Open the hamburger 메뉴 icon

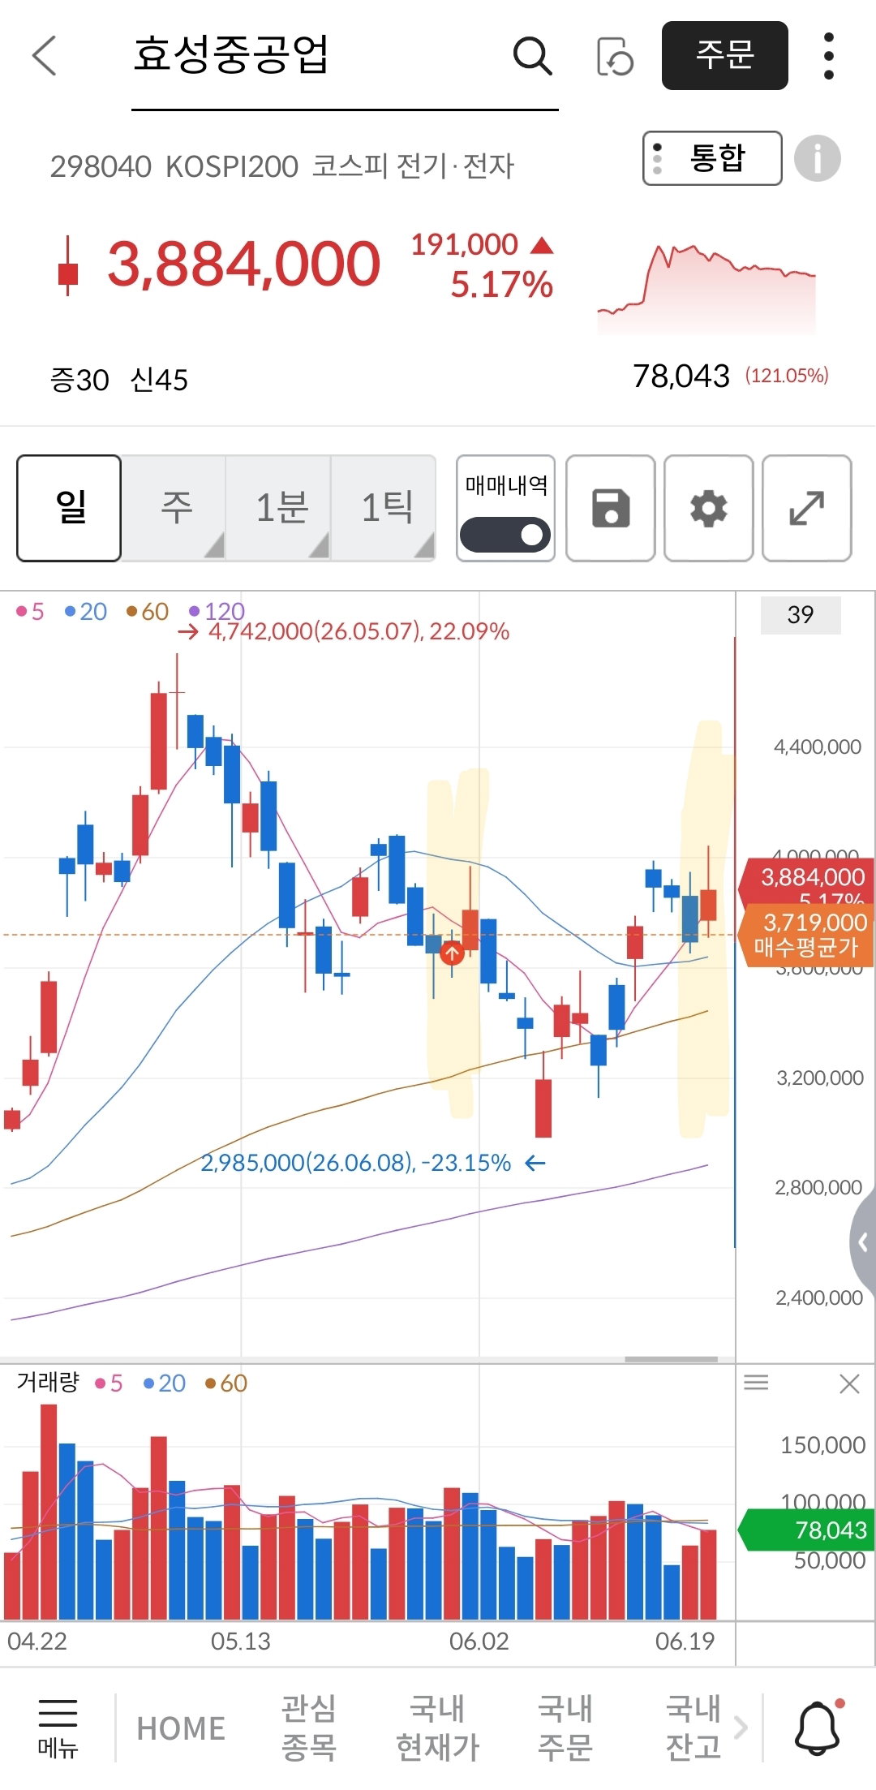click(x=58, y=1728)
